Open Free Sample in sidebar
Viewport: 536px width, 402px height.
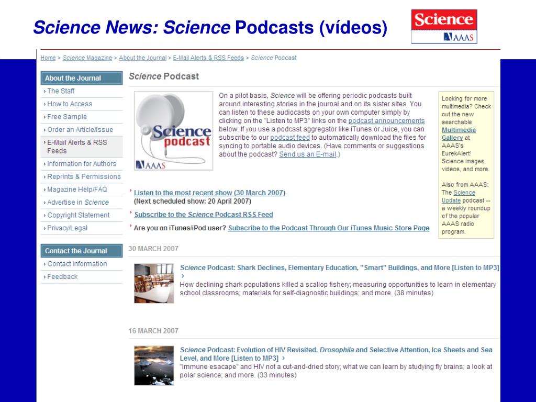click(x=67, y=117)
